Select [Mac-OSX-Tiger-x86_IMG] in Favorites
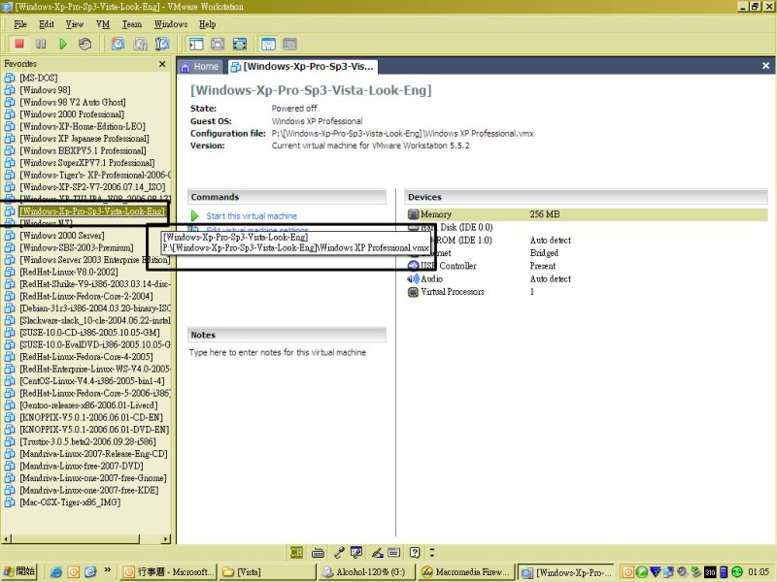This screenshot has width=777, height=582. click(70, 501)
